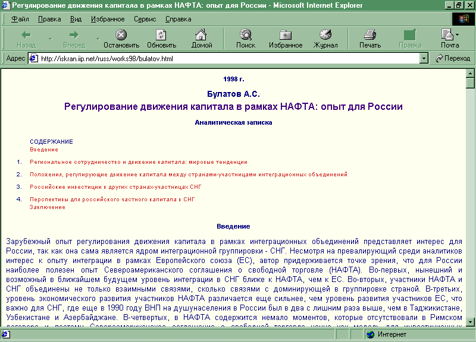Screen dimensions: 476x342
Task: Click the Вперед (Forward) arrow icon
Action: tap(74, 35)
